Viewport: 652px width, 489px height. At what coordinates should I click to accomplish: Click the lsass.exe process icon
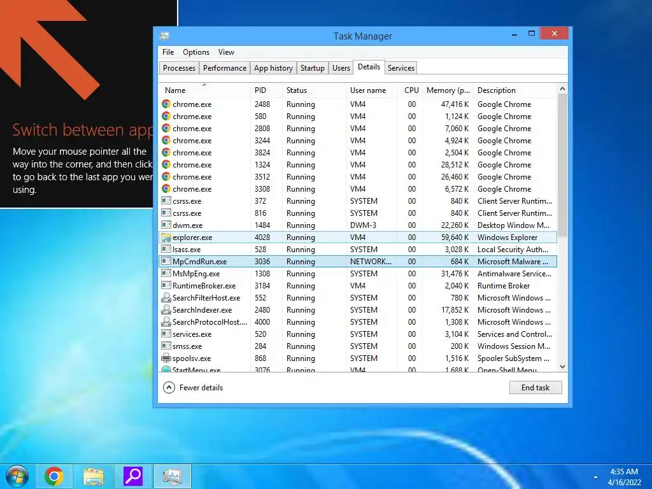click(166, 249)
